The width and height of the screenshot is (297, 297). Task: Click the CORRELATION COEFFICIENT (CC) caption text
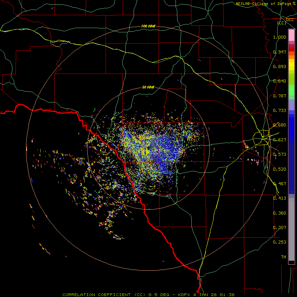(104, 295)
